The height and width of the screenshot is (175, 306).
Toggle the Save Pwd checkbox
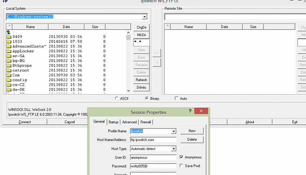[x=181, y=166]
